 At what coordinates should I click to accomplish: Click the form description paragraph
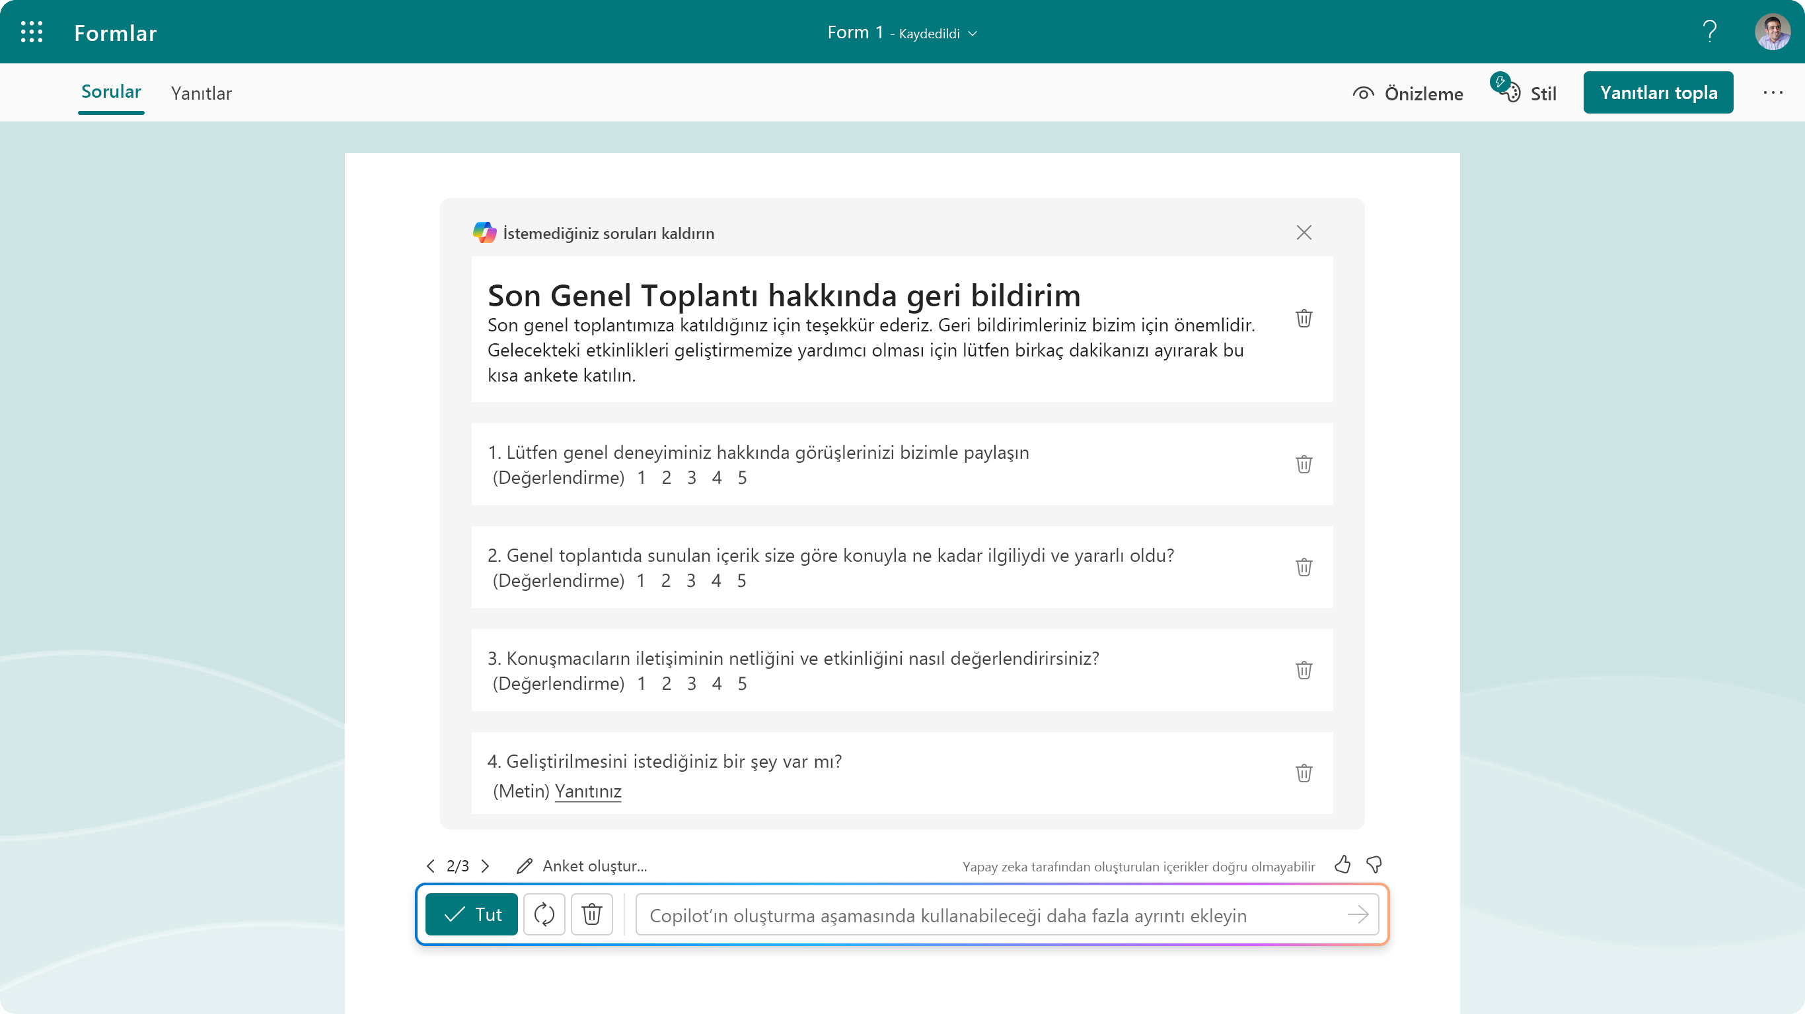tap(871, 350)
